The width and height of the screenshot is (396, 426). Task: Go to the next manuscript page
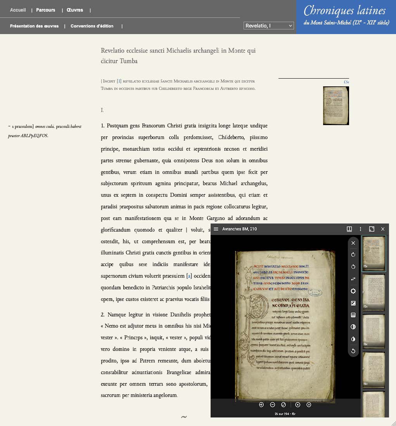pyautogui.click(x=309, y=405)
